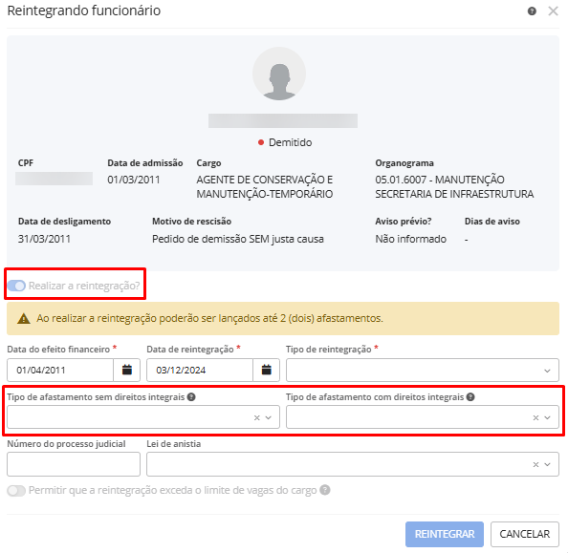Toggle the Realizar a reintegração switch
The image size is (568, 553).
click(16, 286)
